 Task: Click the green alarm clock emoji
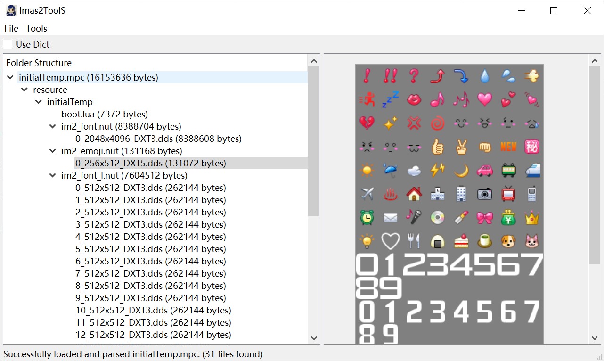367,217
